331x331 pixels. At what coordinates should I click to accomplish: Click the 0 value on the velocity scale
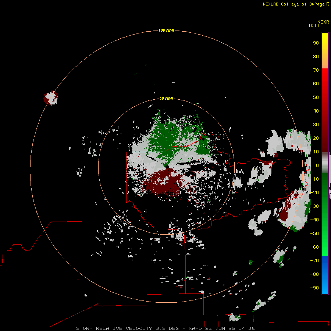click(317, 165)
